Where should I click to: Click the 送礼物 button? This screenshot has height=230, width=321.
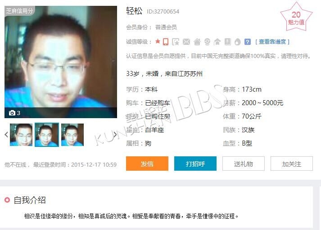(x=244, y=164)
